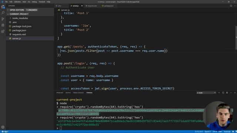Image resolution: width=237 pixels, height=133 pixels.
Task: Click the UTF-8 encoding status
Action: (x=215, y=132)
